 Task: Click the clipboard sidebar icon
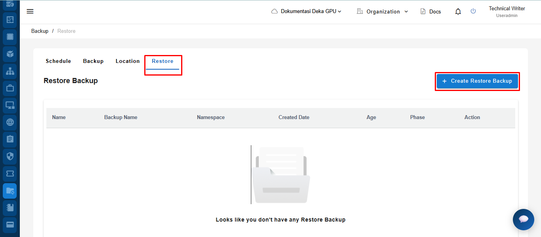[x=10, y=139]
